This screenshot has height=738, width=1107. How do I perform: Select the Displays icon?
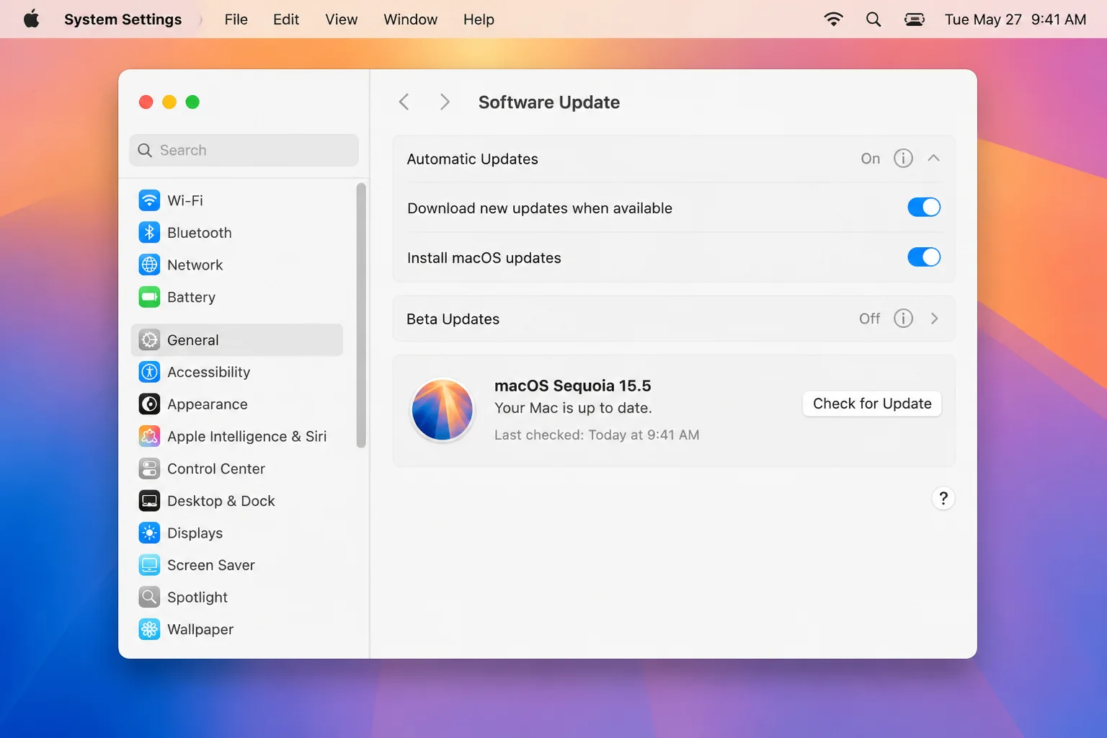coord(149,533)
